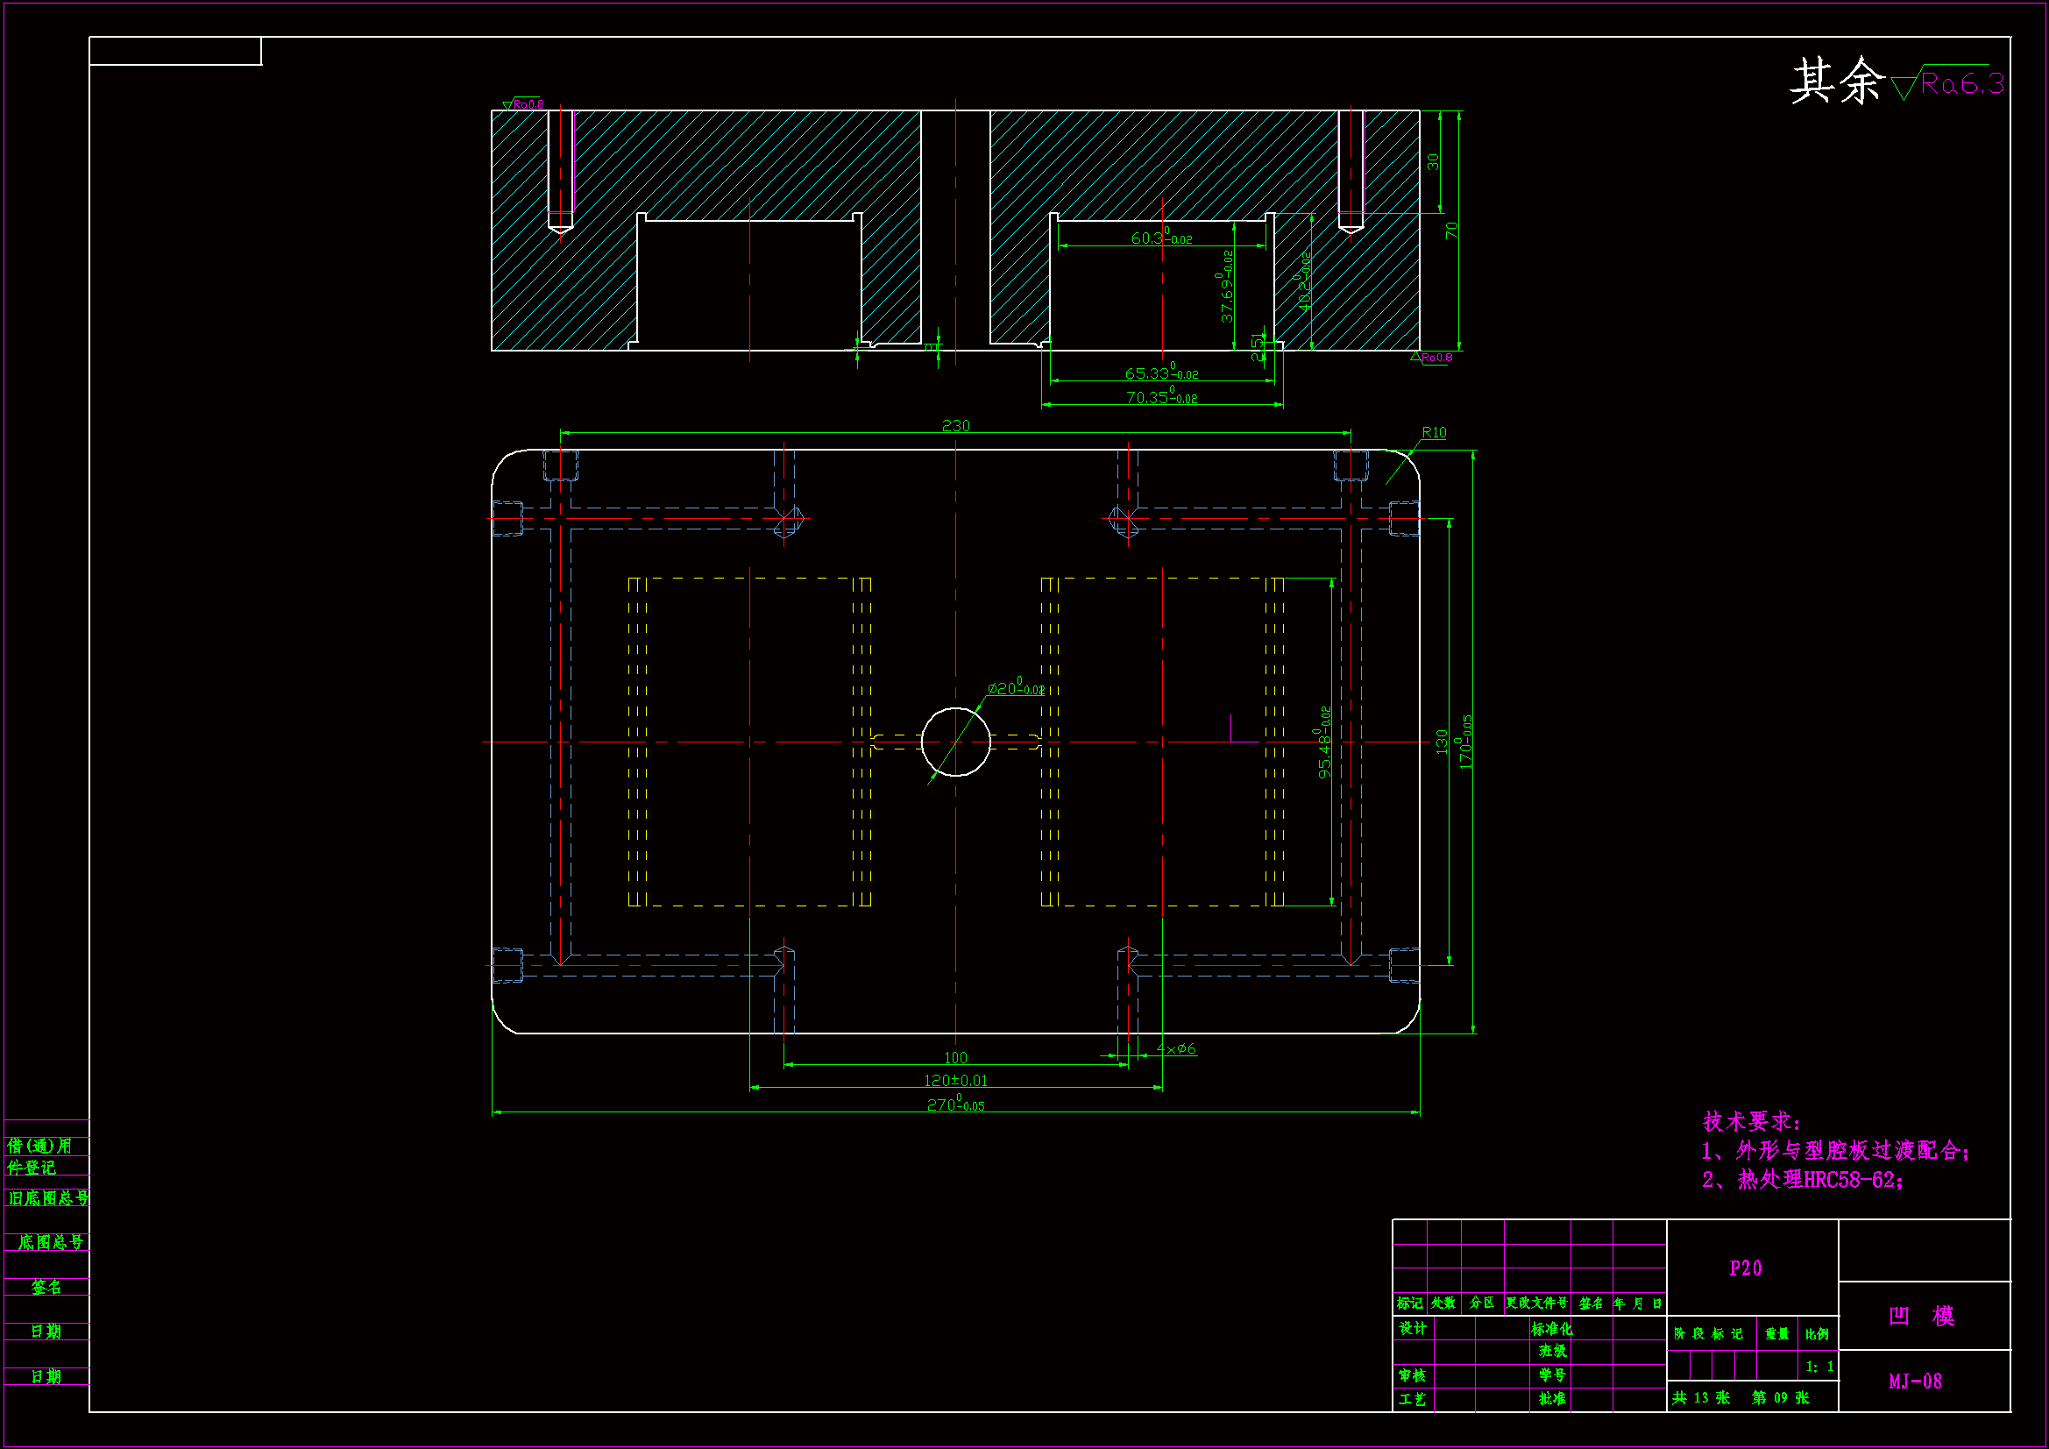Select the 120±0.01 dimension text
2049x1449 pixels.
click(x=955, y=1080)
